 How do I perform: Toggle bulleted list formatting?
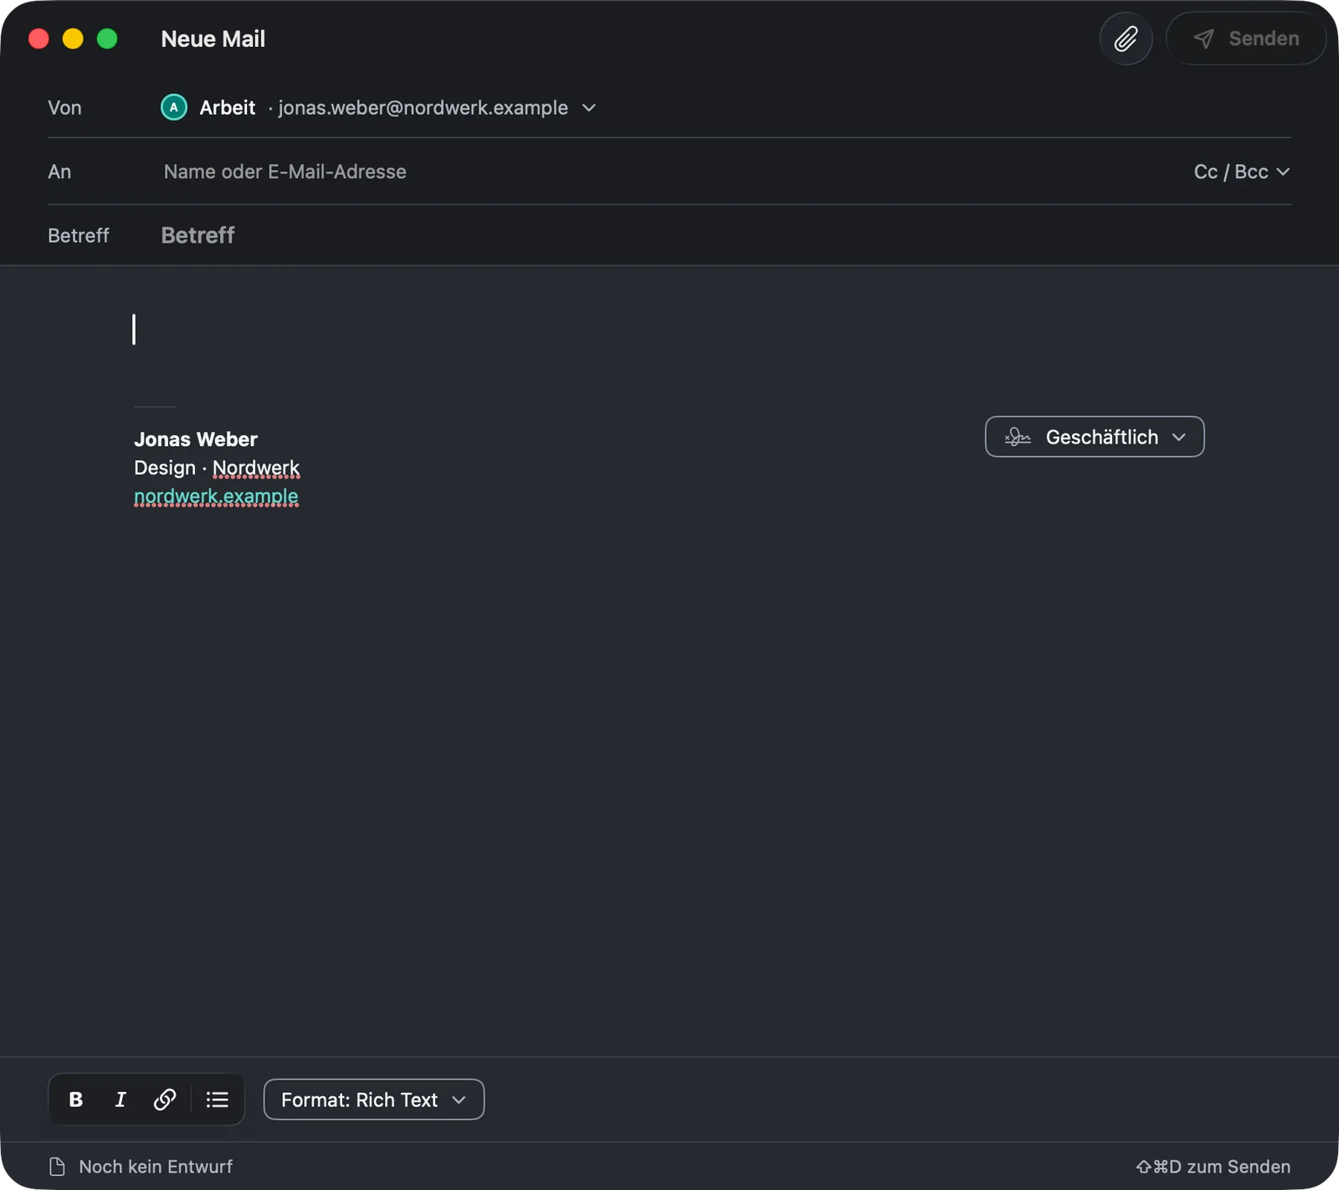pos(218,1100)
